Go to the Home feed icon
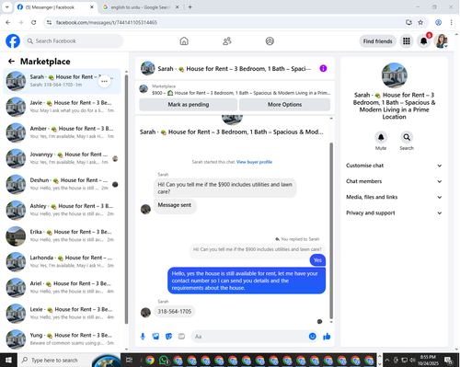The width and height of the screenshot is (460, 367). point(184,41)
